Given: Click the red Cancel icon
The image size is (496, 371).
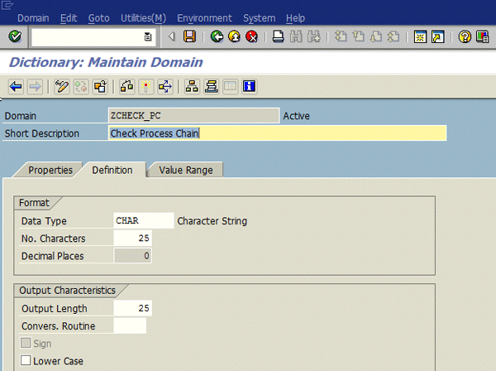Looking at the screenshot, I should [251, 36].
